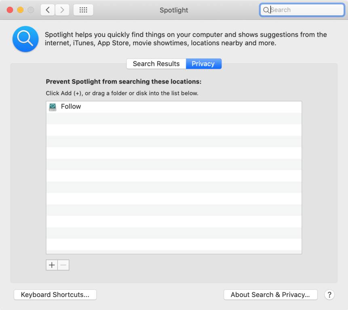
Task: Close the Spotlight window
Action: click(x=10, y=10)
